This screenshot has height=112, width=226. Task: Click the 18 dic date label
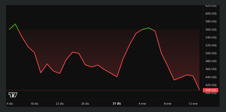(x=35, y=104)
